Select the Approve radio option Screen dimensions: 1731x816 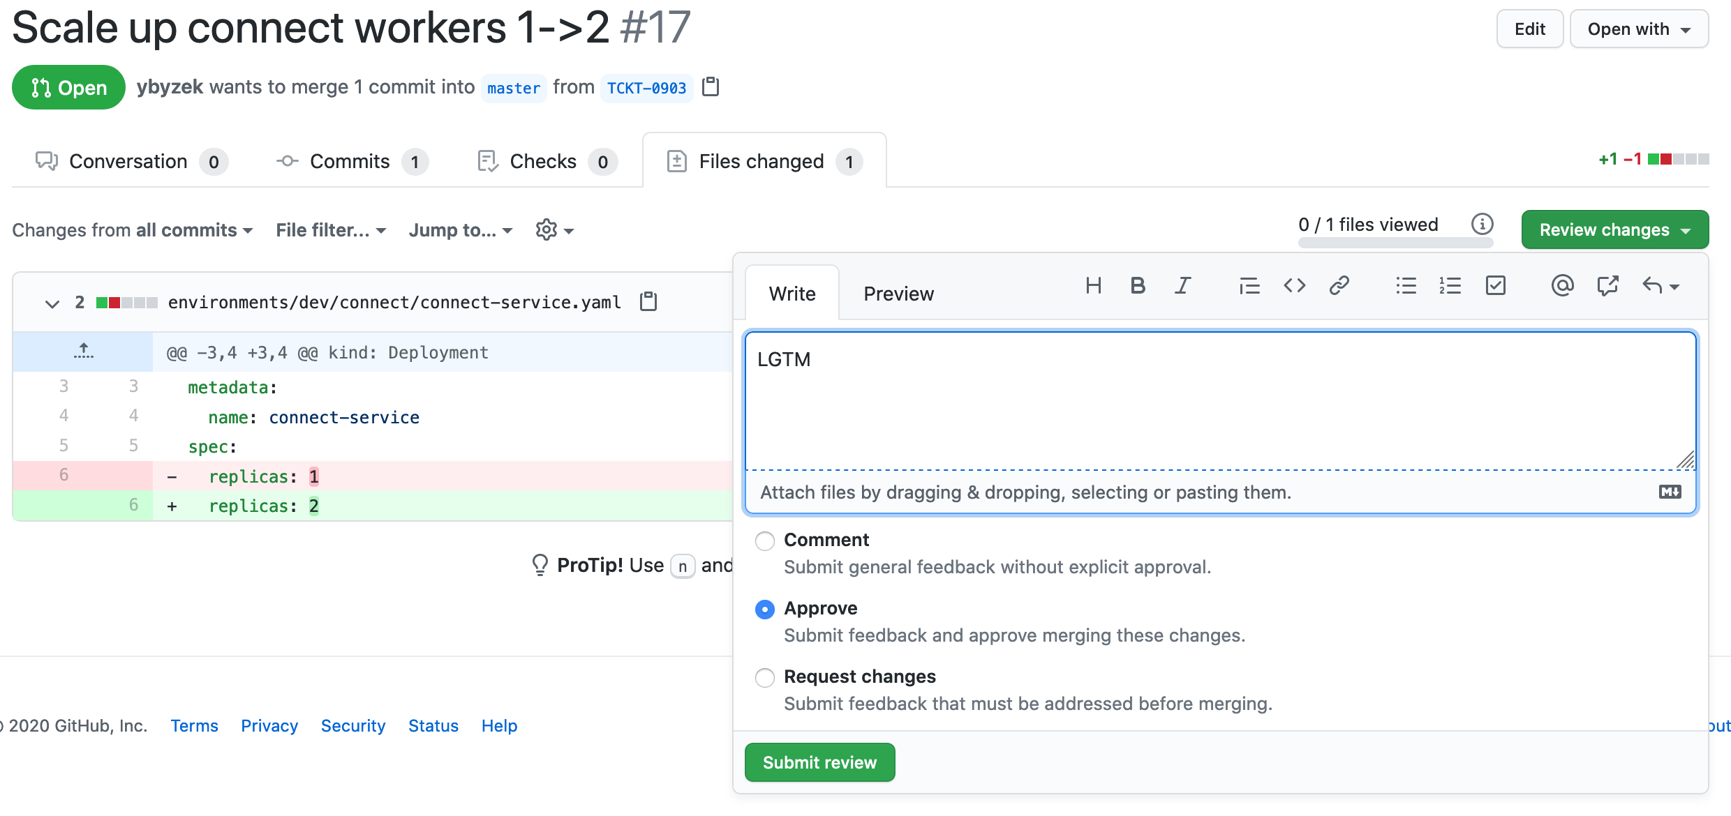[765, 609]
